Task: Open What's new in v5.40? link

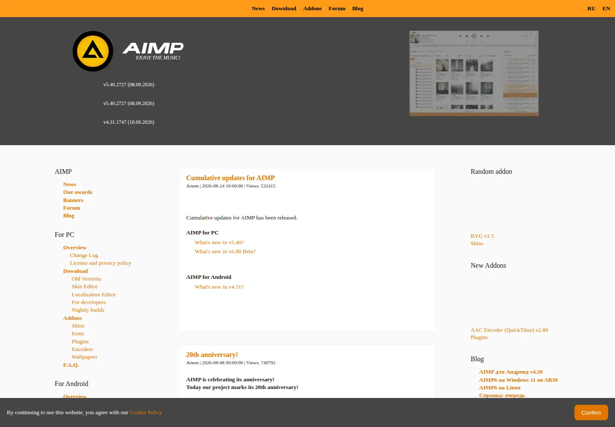Action: coord(219,243)
